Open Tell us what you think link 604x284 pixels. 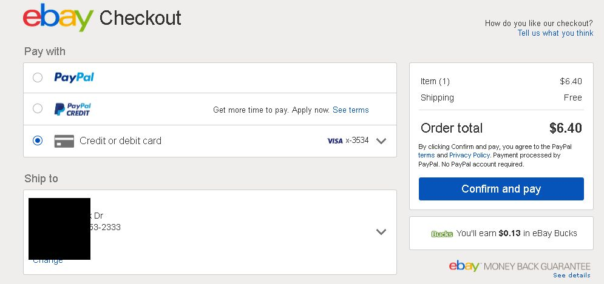[x=555, y=33]
